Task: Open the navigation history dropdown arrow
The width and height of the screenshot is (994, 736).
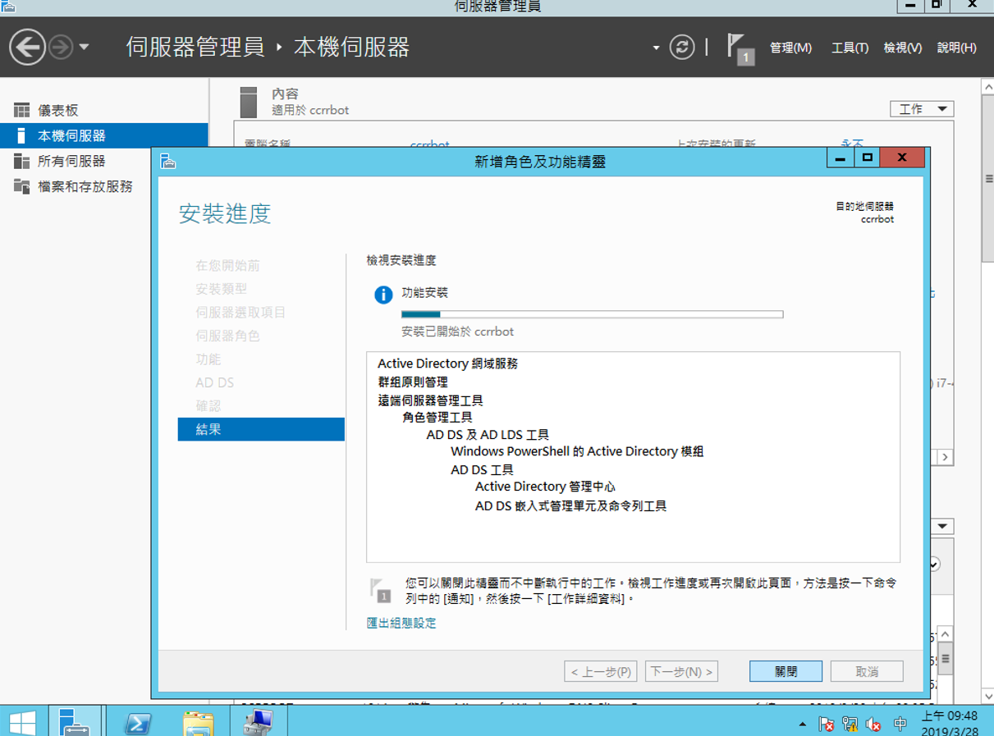Action: [84, 48]
